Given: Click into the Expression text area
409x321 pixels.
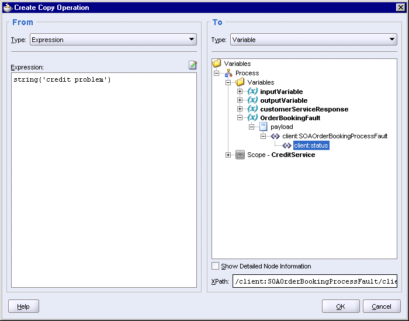Looking at the screenshot, I should pos(104,180).
